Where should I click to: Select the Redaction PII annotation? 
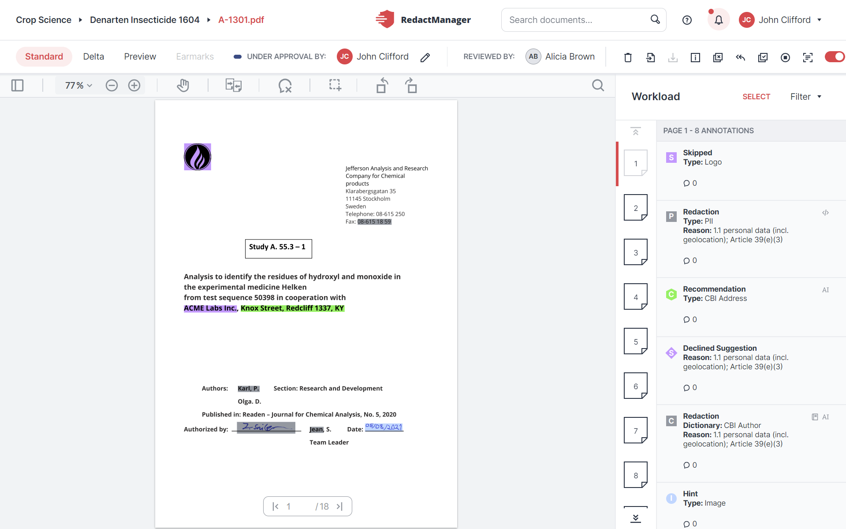(751, 239)
